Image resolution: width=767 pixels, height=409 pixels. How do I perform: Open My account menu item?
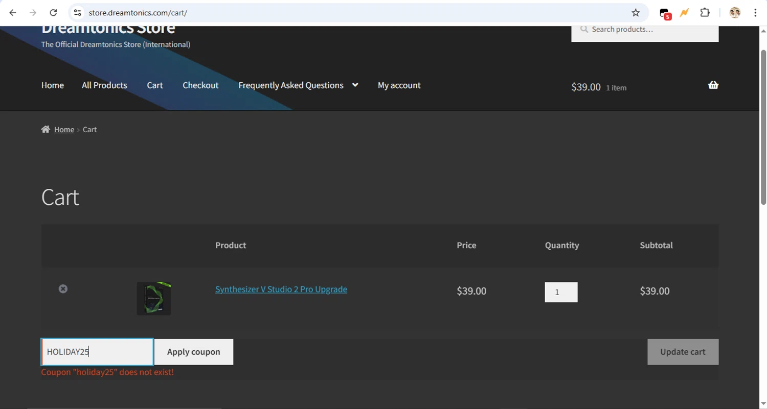[399, 85]
